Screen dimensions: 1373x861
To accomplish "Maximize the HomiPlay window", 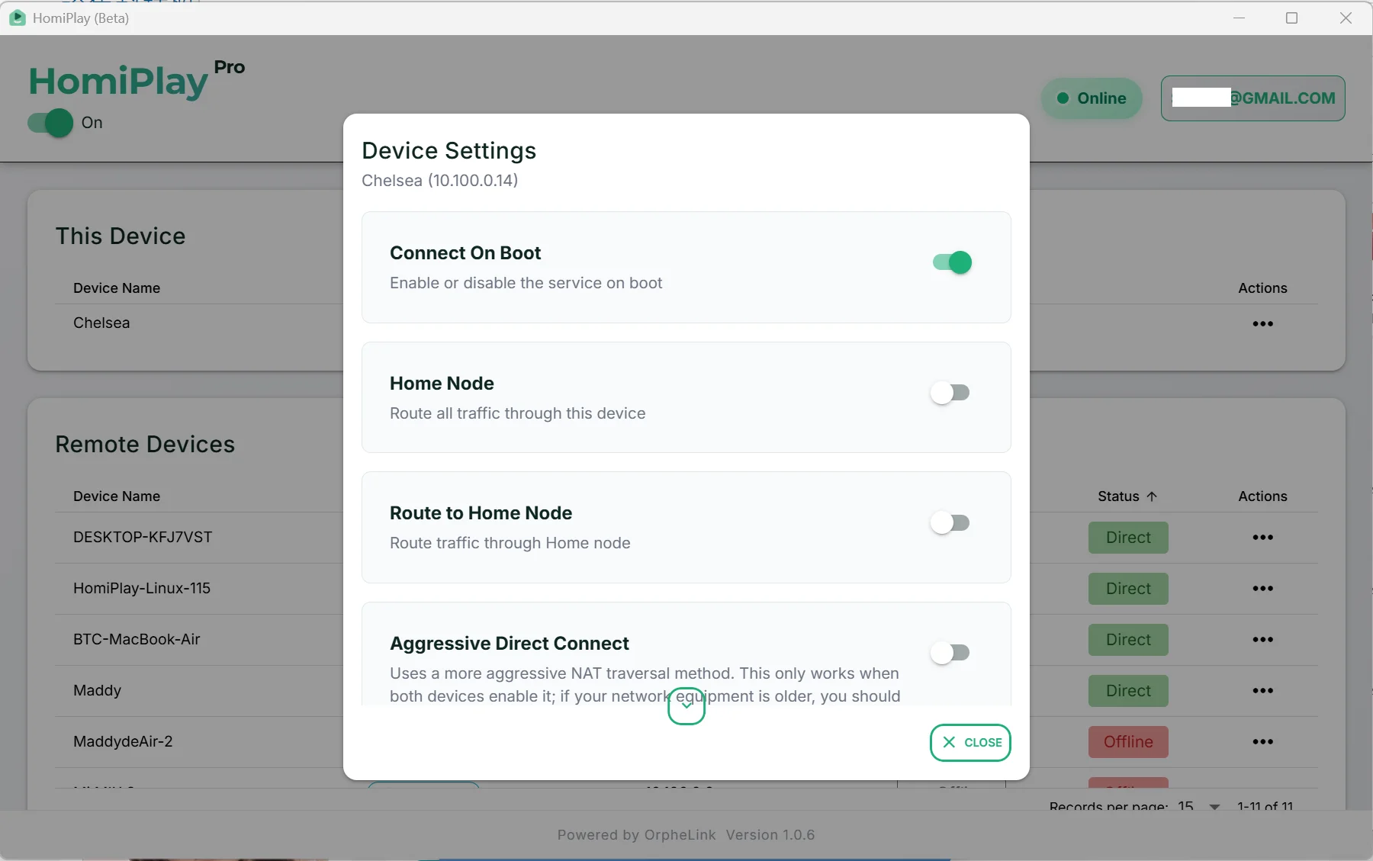I will click(1291, 18).
